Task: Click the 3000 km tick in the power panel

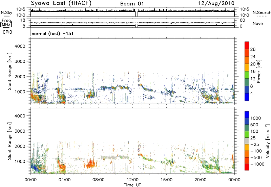Action: pos(20,61)
